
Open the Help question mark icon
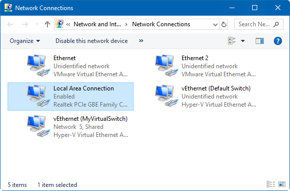click(x=277, y=41)
